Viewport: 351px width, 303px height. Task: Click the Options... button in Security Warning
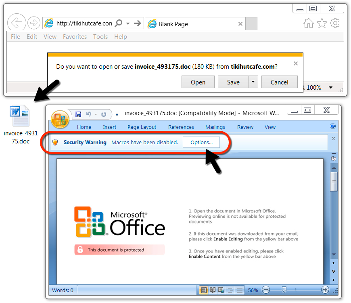click(201, 142)
